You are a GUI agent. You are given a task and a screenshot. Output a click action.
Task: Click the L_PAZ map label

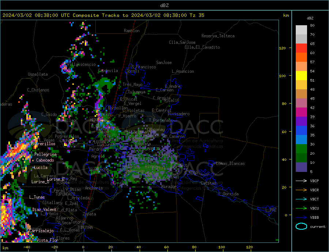click(271, 210)
